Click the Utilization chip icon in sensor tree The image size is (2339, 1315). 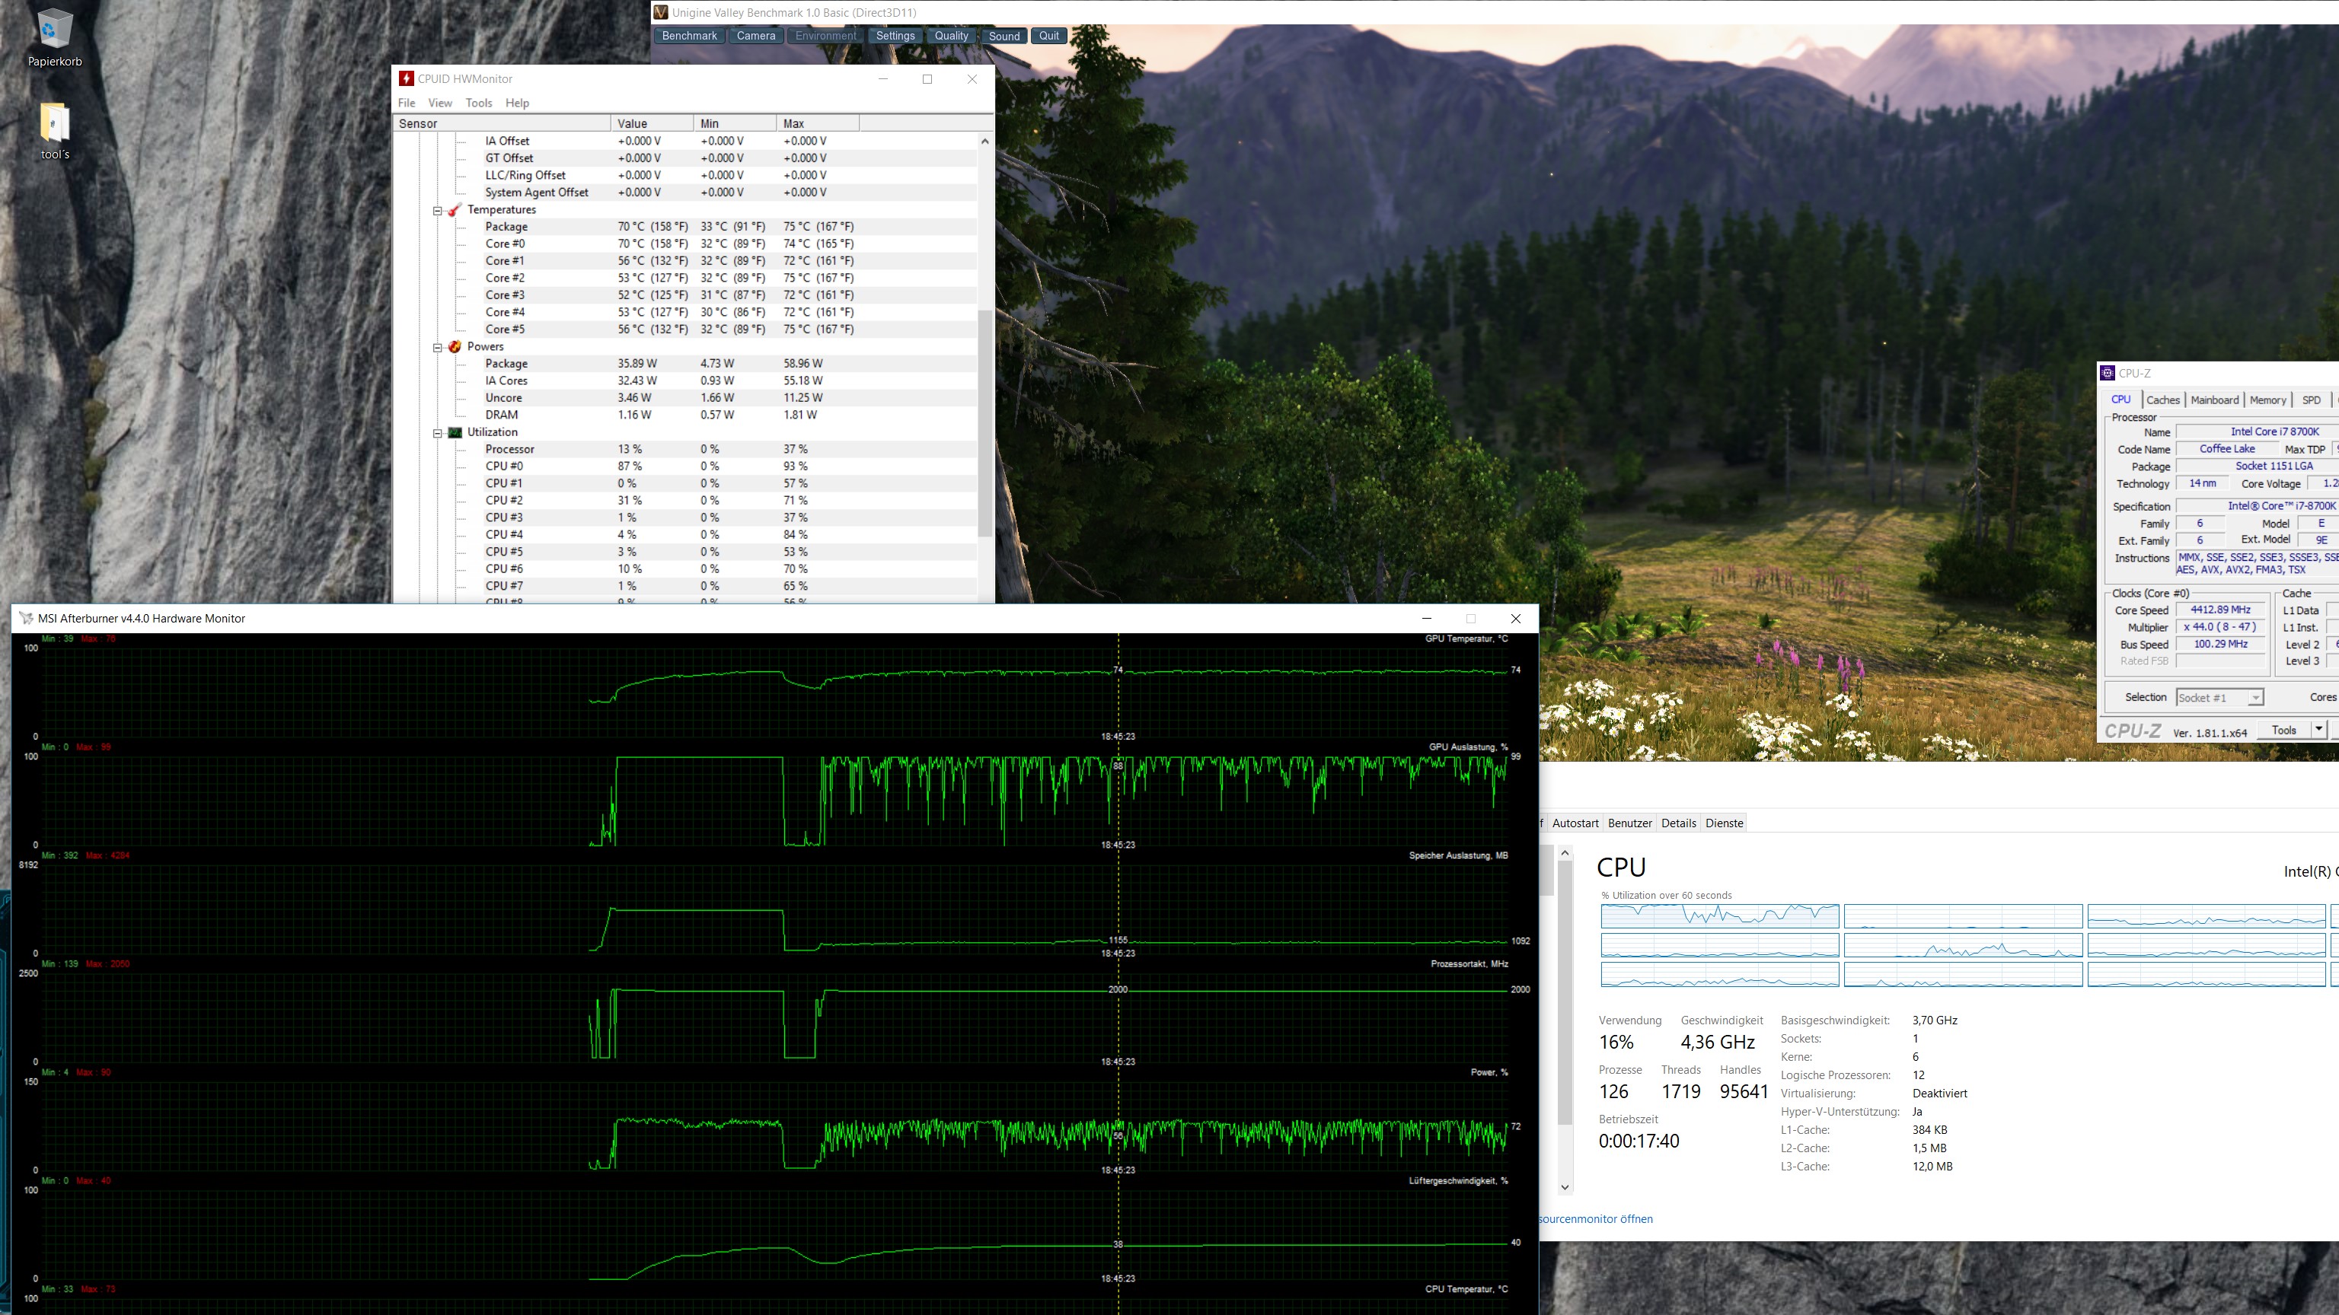point(455,432)
